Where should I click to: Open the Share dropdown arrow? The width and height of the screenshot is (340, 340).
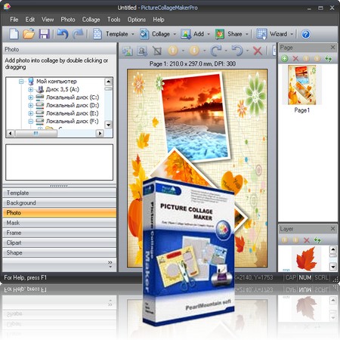pos(247,34)
